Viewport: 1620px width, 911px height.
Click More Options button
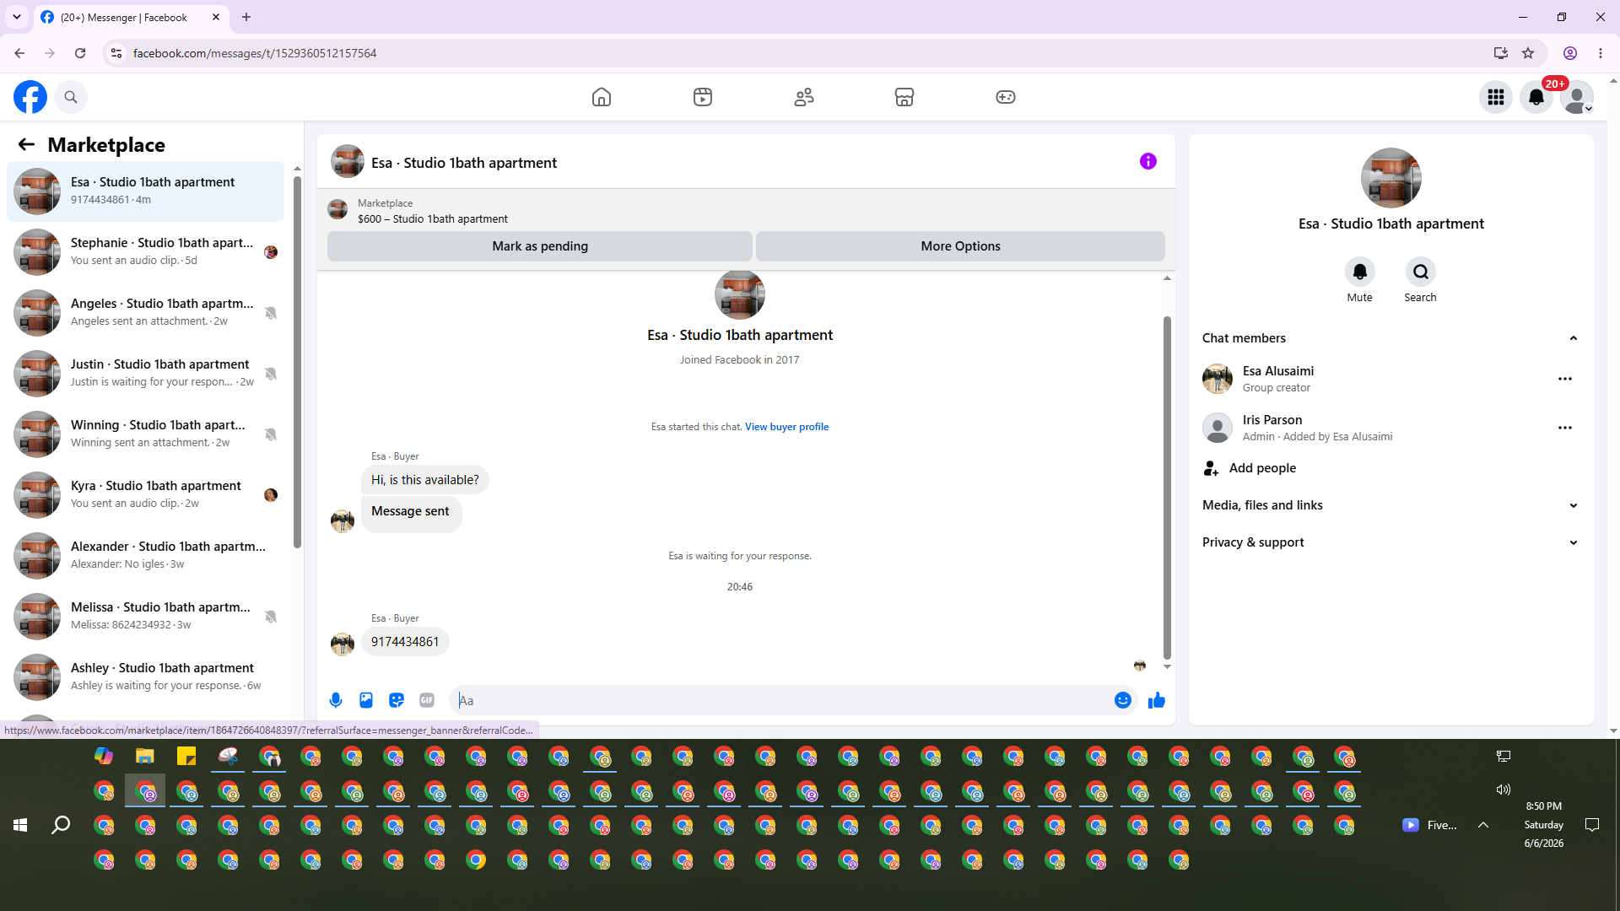tap(960, 246)
